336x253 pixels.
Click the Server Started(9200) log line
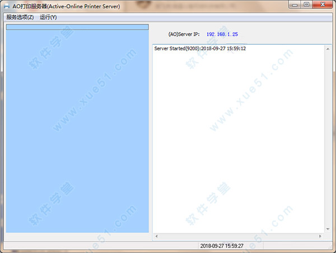click(x=200, y=49)
